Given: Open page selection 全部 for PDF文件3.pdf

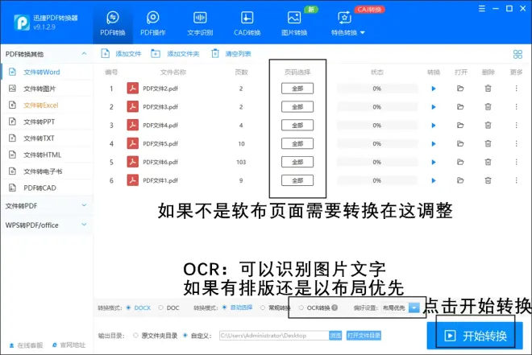Looking at the screenshot, I should click(x=297, y=107).
